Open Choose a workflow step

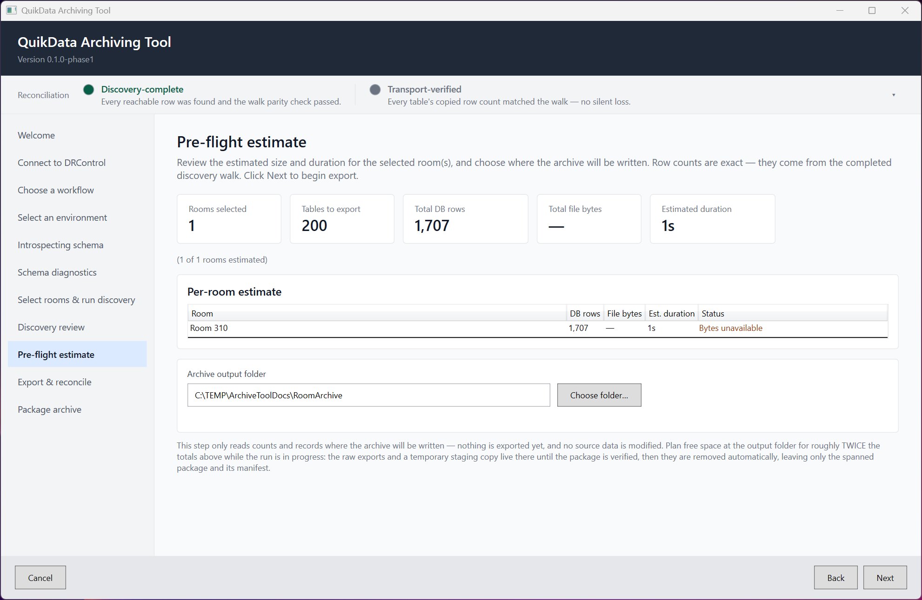coord(77,190)
